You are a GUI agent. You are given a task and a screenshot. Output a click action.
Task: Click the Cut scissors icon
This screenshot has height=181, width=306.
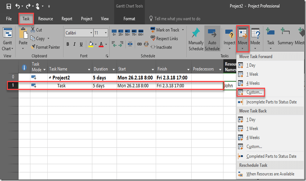33,30
